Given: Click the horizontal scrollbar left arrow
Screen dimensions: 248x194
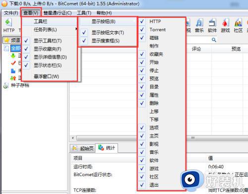Looking at the screenshot, I should point(73,138).
